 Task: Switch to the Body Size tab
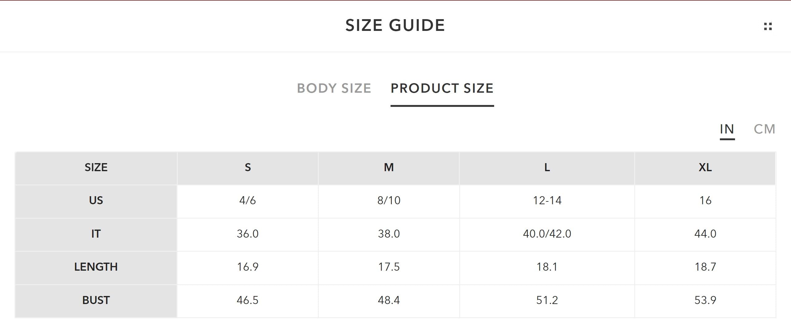pyautogui.click(x=334, y=88)
